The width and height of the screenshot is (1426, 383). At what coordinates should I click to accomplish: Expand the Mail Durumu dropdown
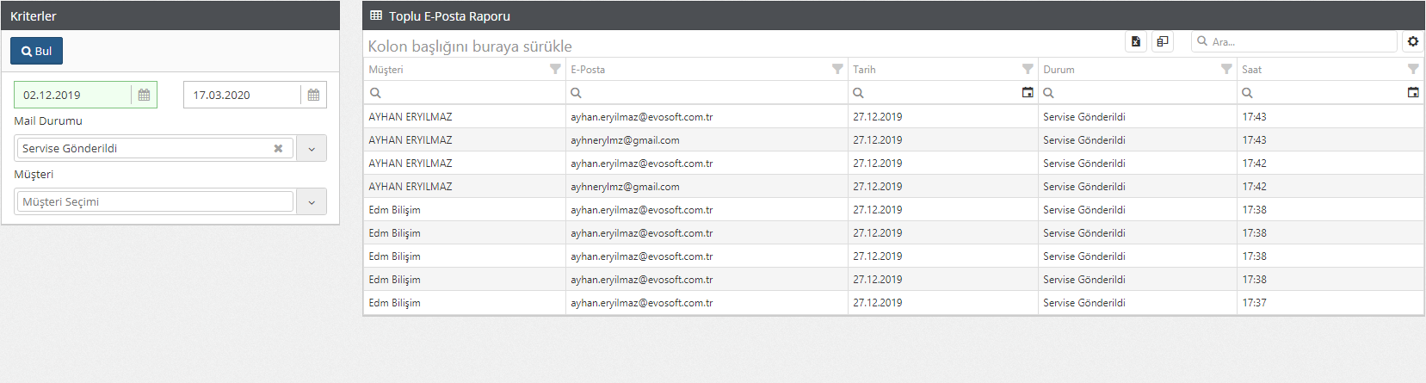pos(312,148)
